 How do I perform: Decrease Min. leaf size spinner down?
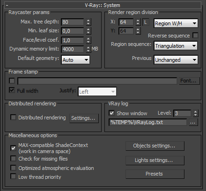point(88,33)
